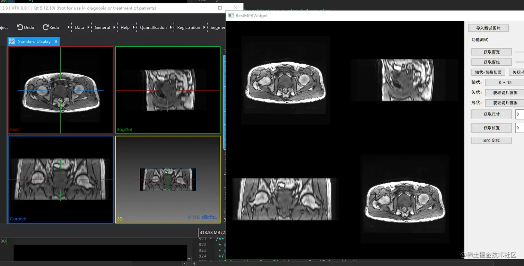Click the 413.33 MB memory status text

212,233
